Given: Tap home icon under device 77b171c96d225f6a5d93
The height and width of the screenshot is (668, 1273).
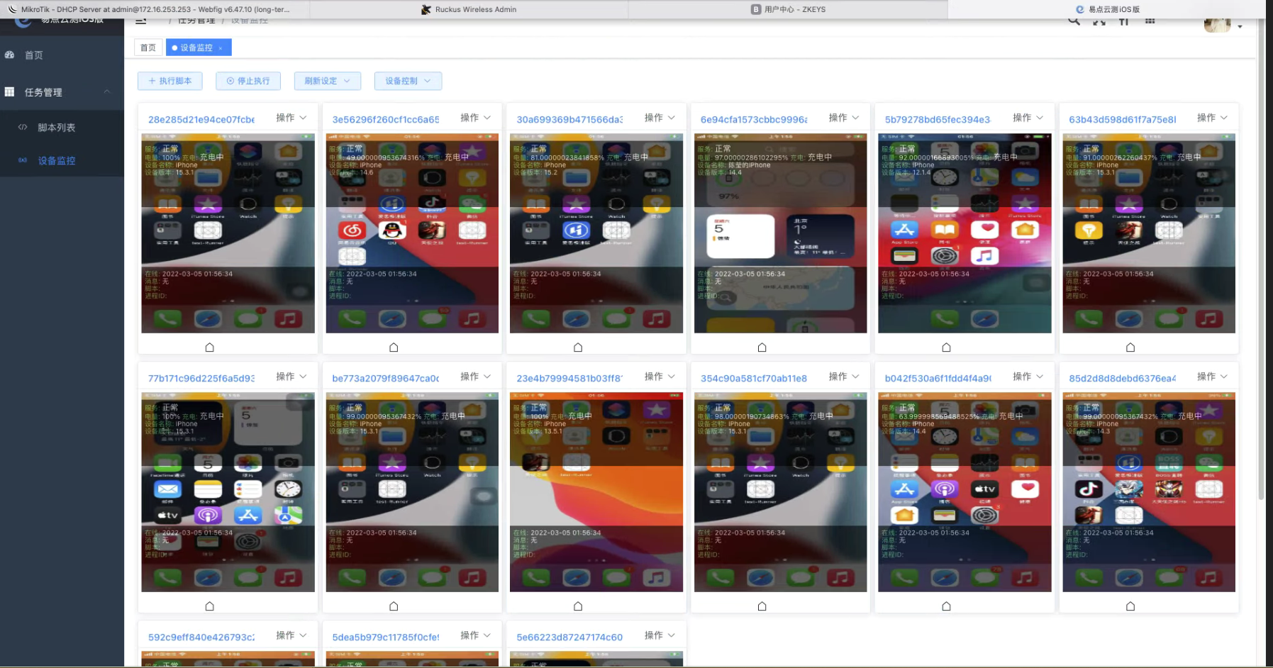Looking at the screenshot, I should tap(209, 606).
